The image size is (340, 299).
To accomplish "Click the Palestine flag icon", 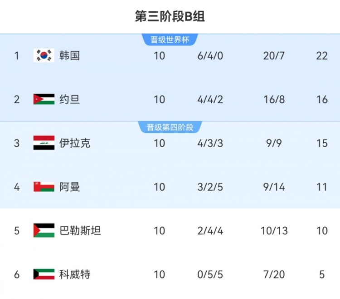I will pos(44,230).
